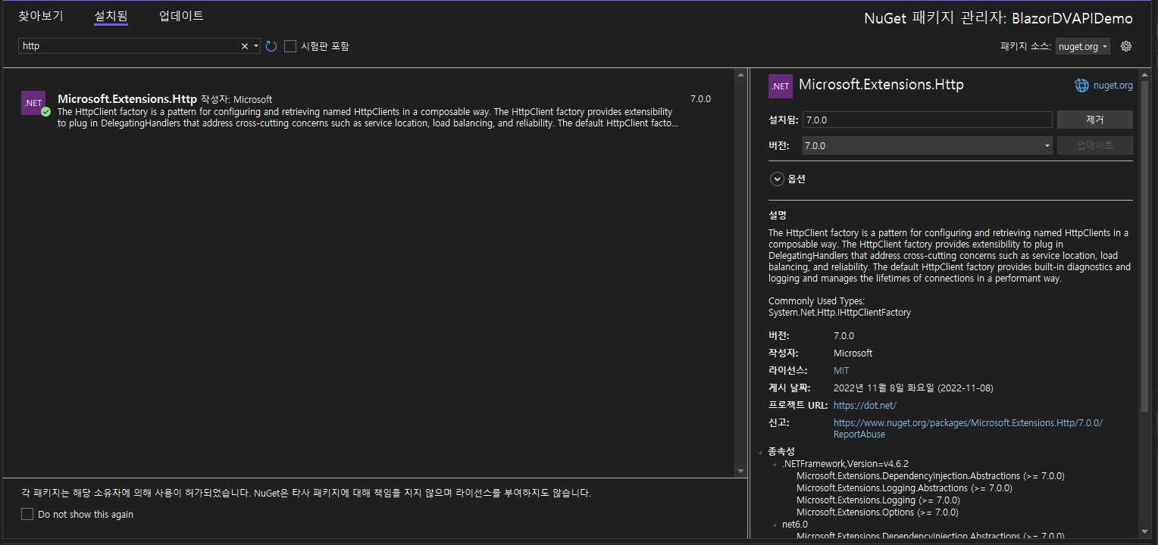Open the nuget.org link in details
Viewport: 1158px width, 545px height.
1113,86
